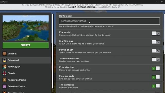Disable the TNT explodes toggle

tap(156, 86)
